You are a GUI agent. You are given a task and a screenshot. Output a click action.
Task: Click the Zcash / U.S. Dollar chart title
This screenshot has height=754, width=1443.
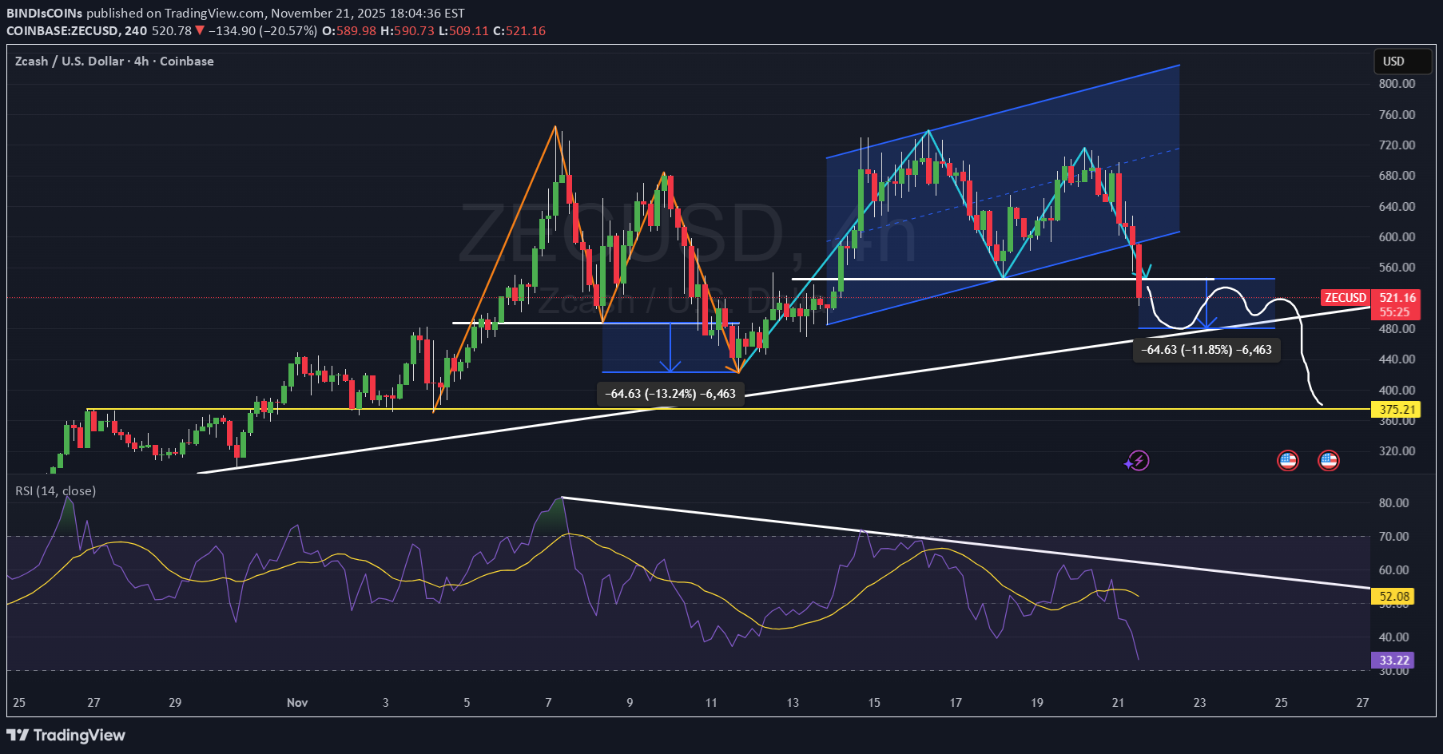(114, 62)
